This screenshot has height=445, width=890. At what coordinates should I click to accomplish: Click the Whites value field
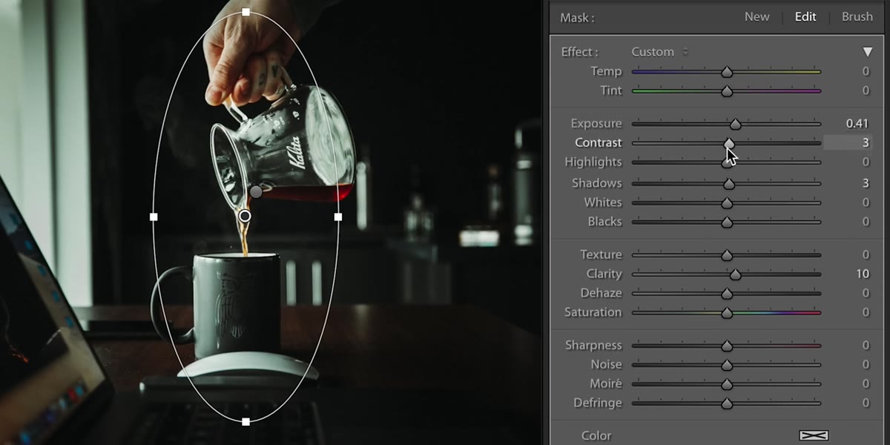pos(866,202)
